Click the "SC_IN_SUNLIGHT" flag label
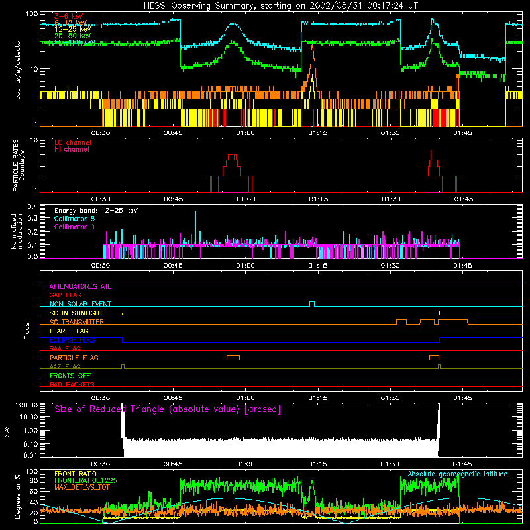 pos(76,313)
